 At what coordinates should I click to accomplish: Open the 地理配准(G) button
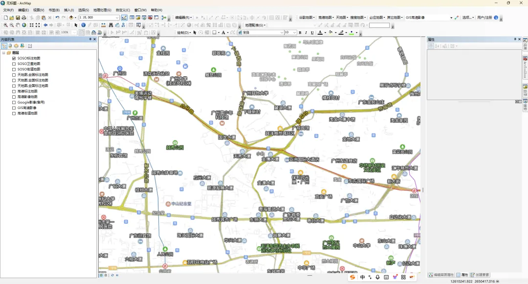click(x=255, y=25)
